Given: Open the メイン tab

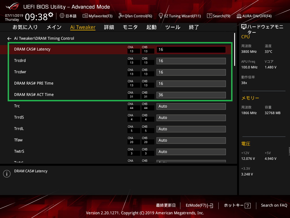Looking at the screenshot, I should pyautogui.click(x=54, y=27).
